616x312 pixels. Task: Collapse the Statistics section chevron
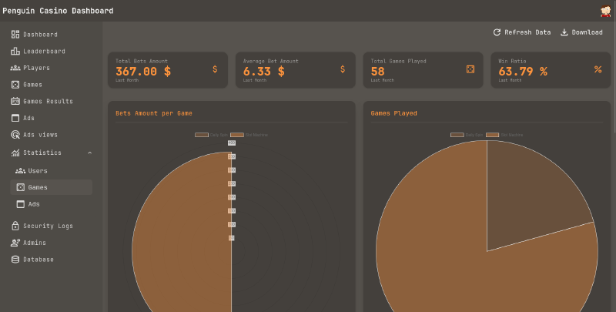[x=89, y=153]
